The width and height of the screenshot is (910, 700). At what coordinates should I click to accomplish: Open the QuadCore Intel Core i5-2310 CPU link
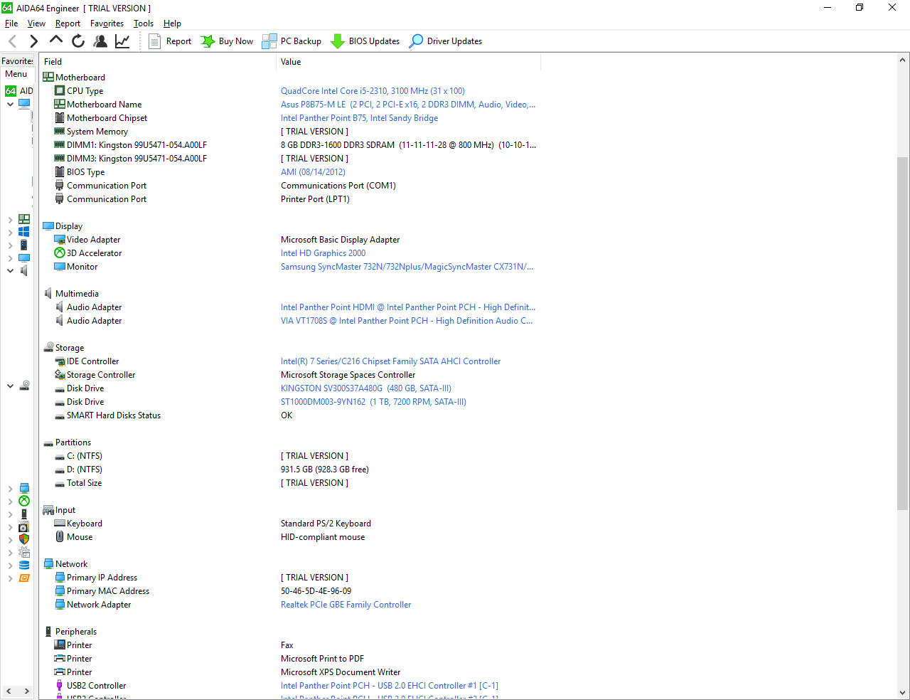(373, 91)
